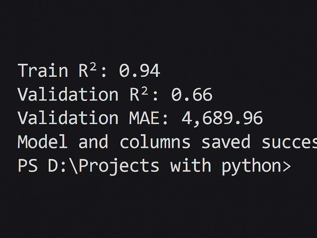Click the Train R² score value 0.94
Screen dimensions: 317x238
click(140, 71)
